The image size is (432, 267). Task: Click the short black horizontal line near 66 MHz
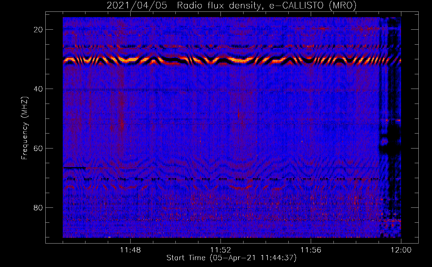74,168
